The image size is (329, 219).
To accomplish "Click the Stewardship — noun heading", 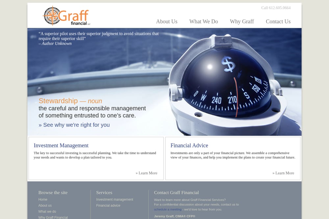I will [x=70, y=101].
